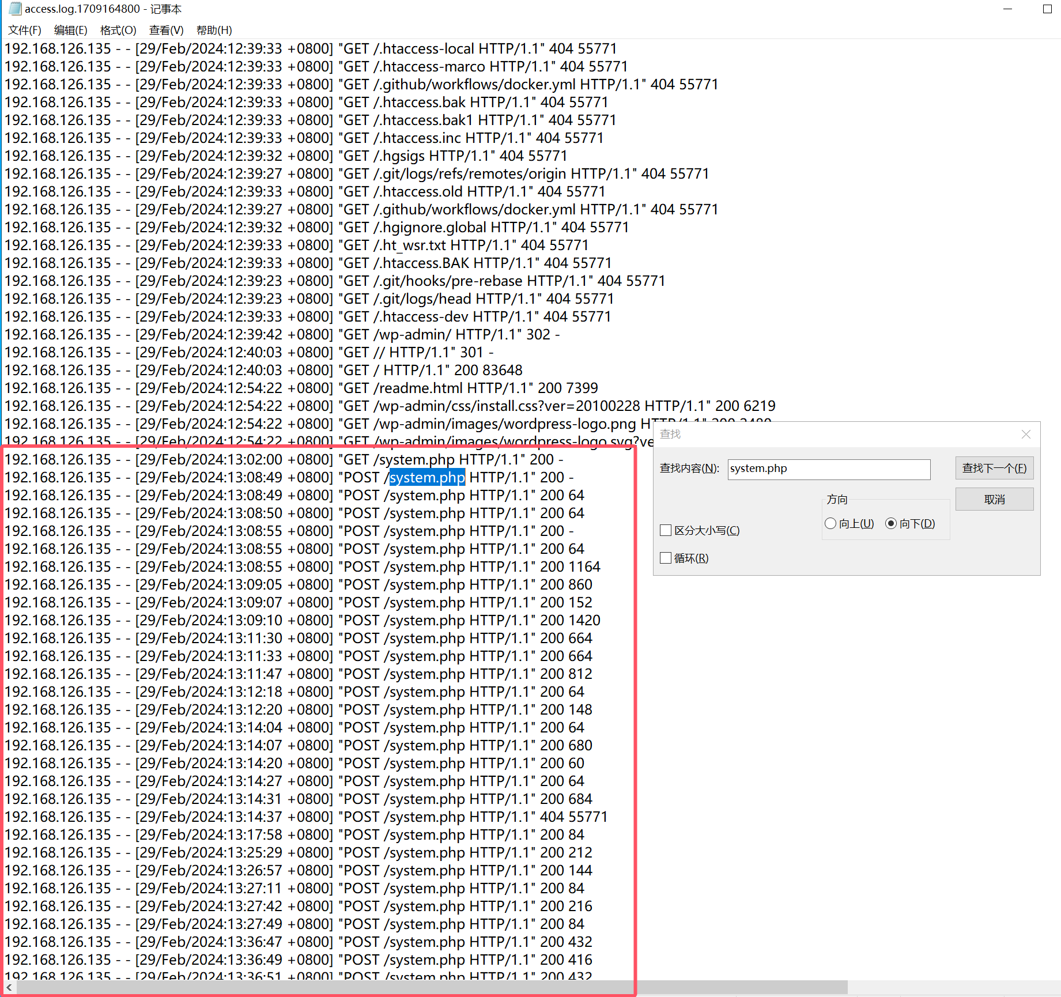Close the 查找 dialog with X

(x=1026, y=434)
